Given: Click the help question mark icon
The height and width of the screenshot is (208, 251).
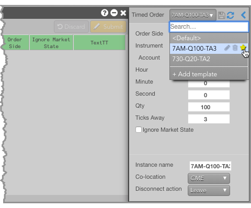Looking at the screenshot, I should point(105,13).
